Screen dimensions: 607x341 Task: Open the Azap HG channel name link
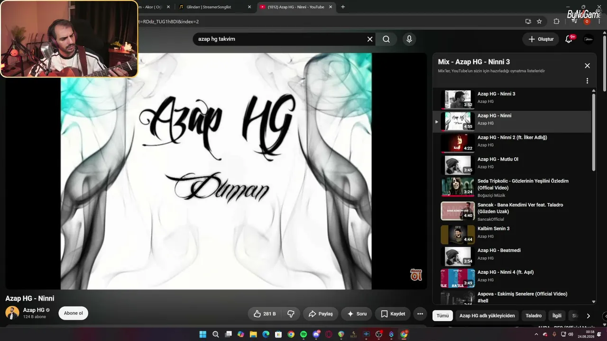tap(34, 310)
